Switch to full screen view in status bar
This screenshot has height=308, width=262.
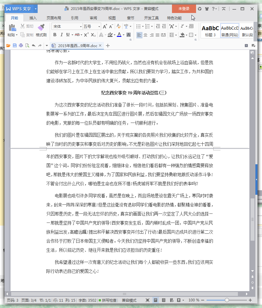click(x=148, y=300)
